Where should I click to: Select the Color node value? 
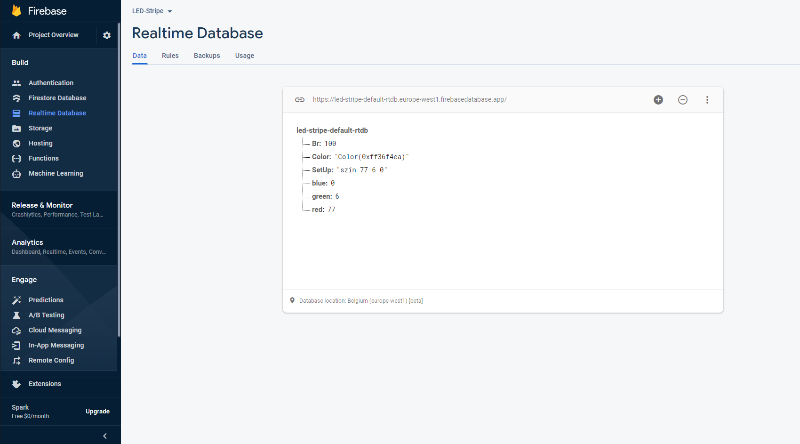[372, 157]
